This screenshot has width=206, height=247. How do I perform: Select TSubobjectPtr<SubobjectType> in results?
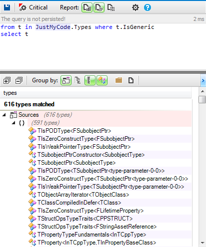76,163
